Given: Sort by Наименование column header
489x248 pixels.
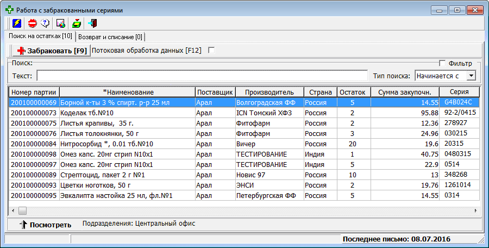Looking at the screenshot, I should [128, 92].
